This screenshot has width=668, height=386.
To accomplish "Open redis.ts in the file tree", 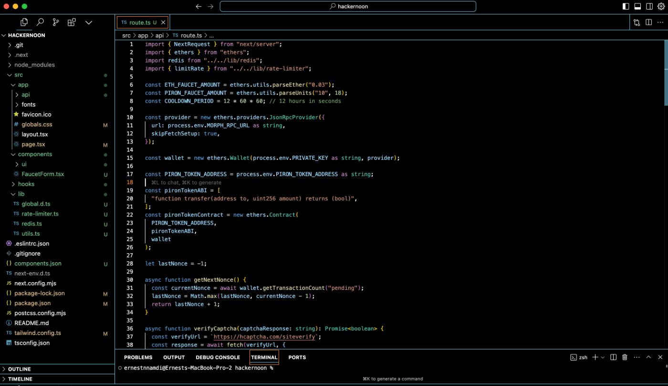I will click(x=57, y=224).
